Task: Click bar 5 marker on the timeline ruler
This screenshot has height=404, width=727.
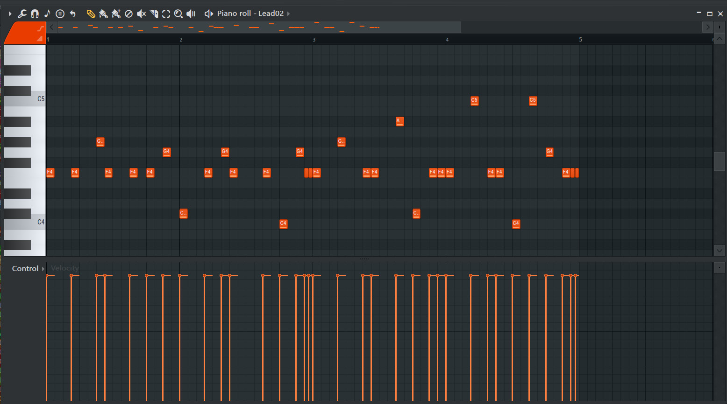Action: pyautogui.click(x=581, y=40)
